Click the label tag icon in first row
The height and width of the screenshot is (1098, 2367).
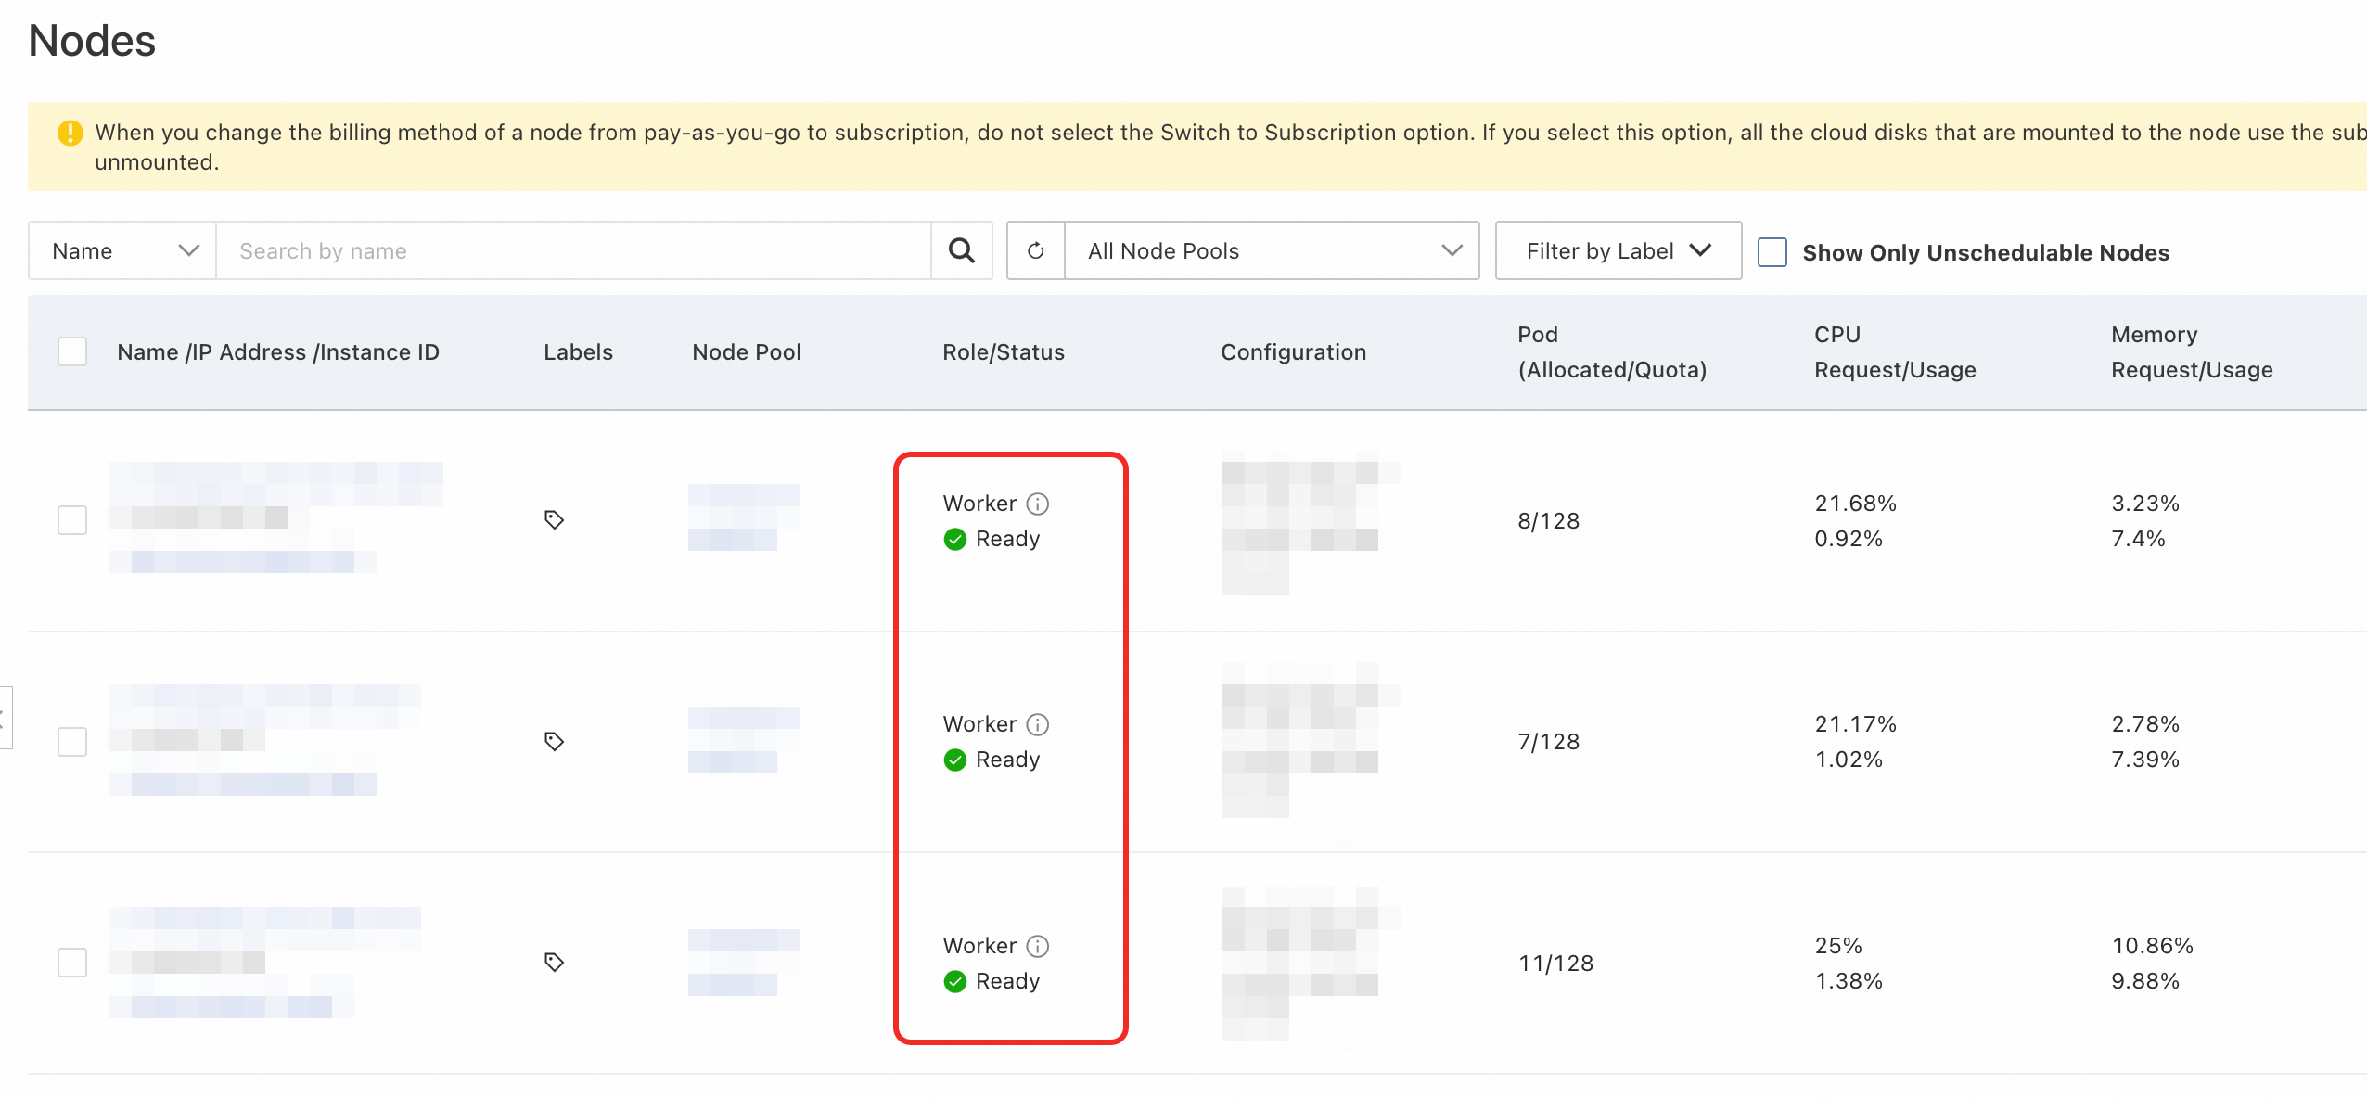(554, 519)
